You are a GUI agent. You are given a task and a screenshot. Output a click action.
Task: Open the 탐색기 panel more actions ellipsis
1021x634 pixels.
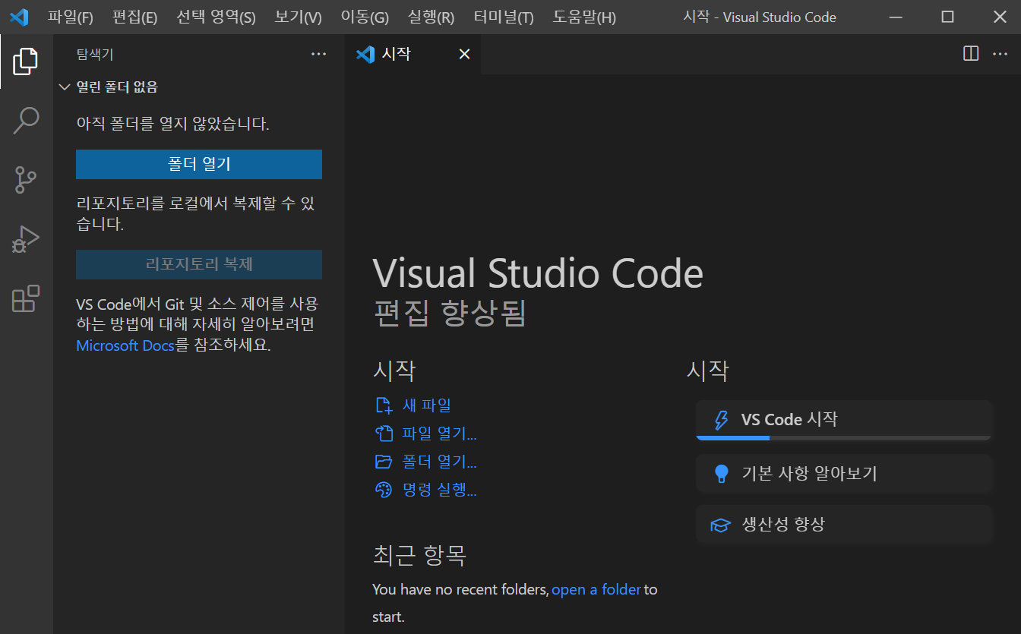(x=318, y=54)
